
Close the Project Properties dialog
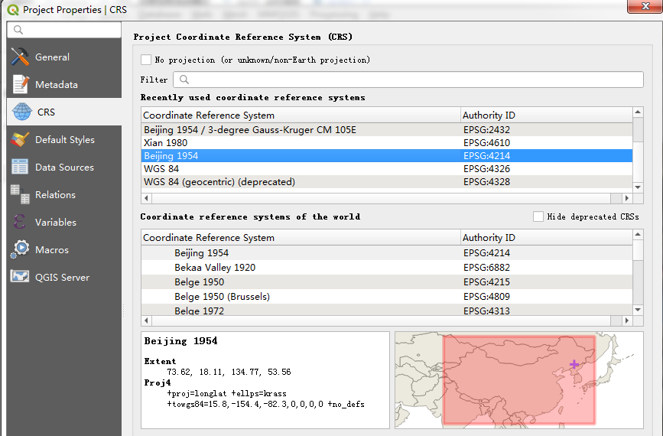click(645, 6)
